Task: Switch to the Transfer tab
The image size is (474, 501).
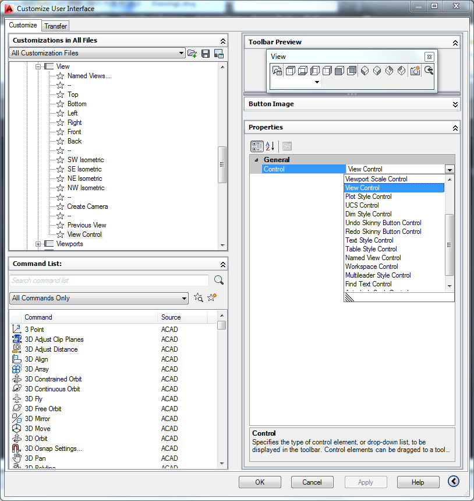Action: [55, 26]
